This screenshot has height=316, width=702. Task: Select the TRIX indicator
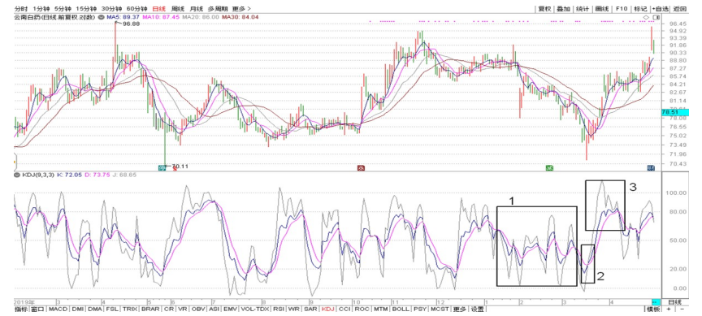(x=130, y=309)
